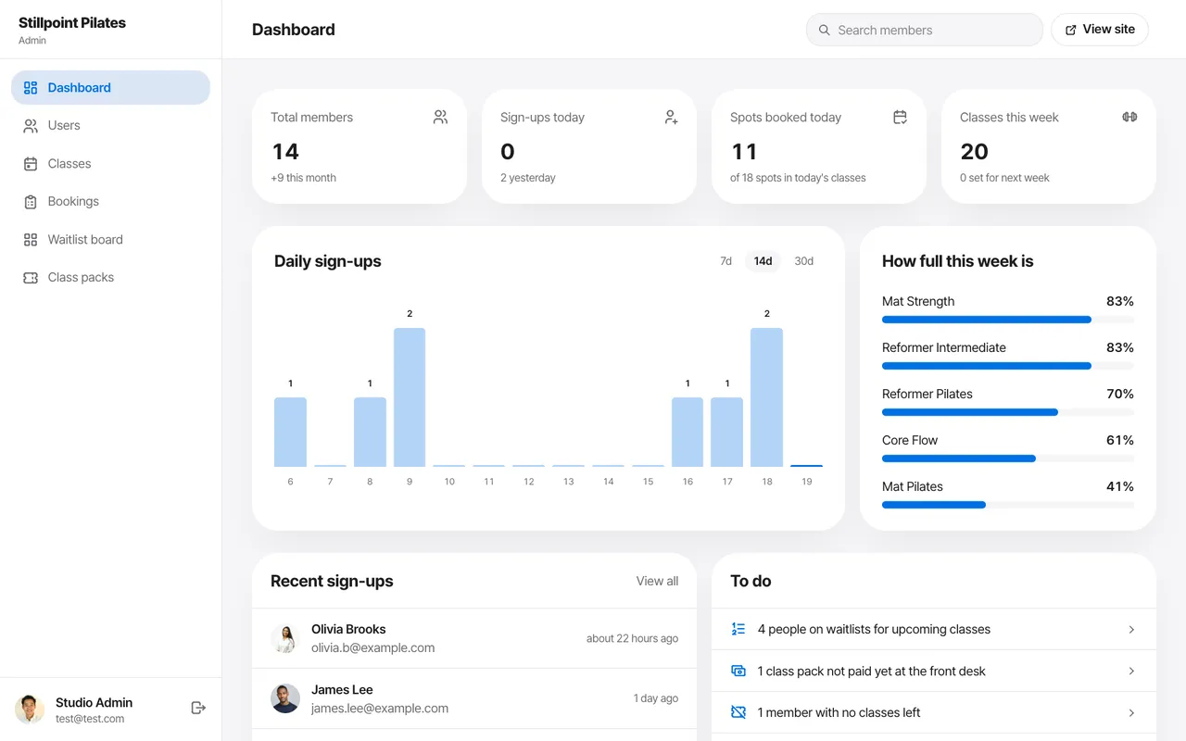Screen dimensions: 1186x741
Task: Click the calendar-check icon on Spots booked card
Action: click(x=900, y=117)
